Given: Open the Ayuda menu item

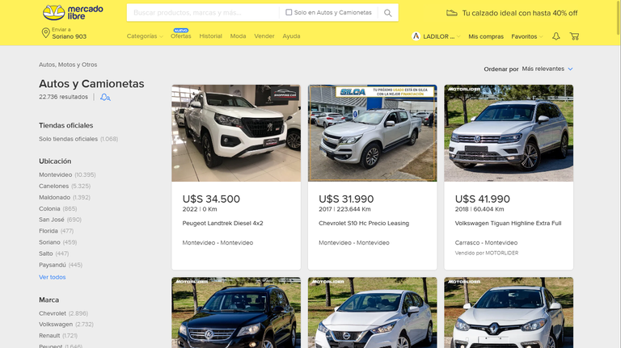Looking at the screenshot, I should pos(291,36).
